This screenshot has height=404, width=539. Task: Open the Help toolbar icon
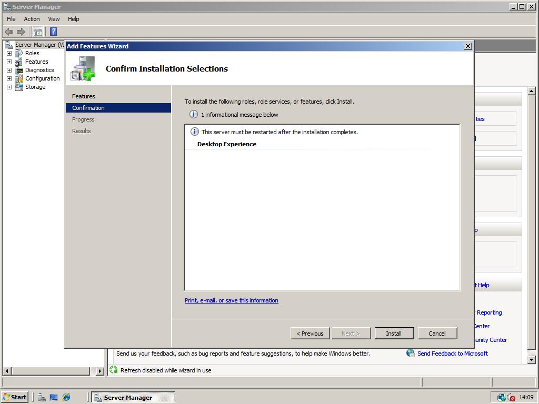pos(53,32)
